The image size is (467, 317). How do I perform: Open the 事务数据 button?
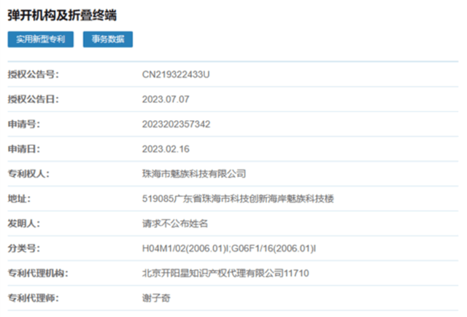click(108, 39)
